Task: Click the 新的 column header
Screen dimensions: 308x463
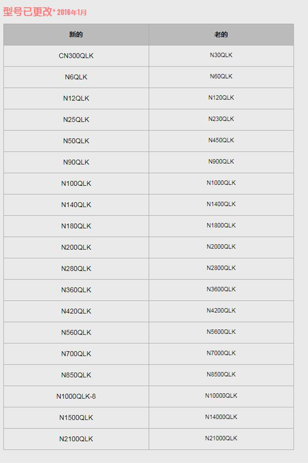Action: pos(76,34)
